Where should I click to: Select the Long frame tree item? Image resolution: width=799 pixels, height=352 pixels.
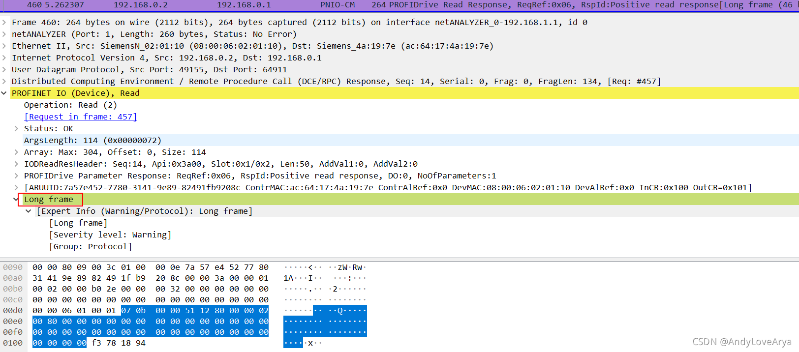(x=49, y=200)
